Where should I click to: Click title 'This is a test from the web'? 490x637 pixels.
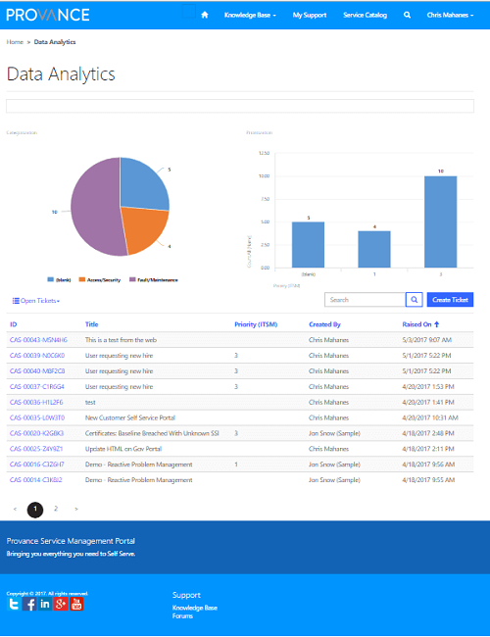pyautogui.click(x=121, y=340)
